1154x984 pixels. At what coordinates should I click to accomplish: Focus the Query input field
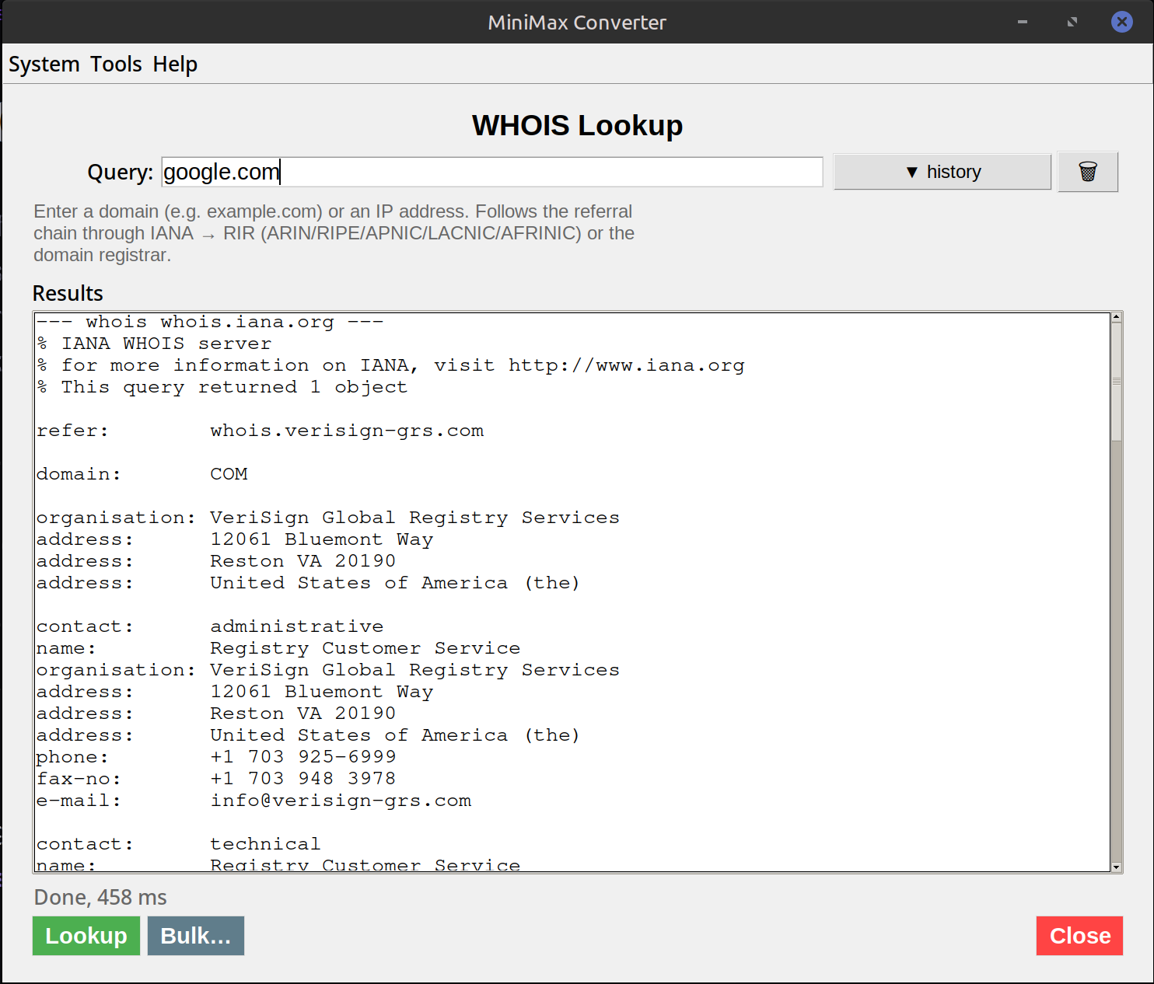point(492,172)
